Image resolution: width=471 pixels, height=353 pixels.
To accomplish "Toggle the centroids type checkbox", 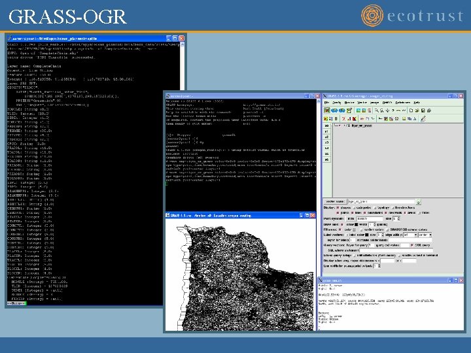I will [386, 212].
